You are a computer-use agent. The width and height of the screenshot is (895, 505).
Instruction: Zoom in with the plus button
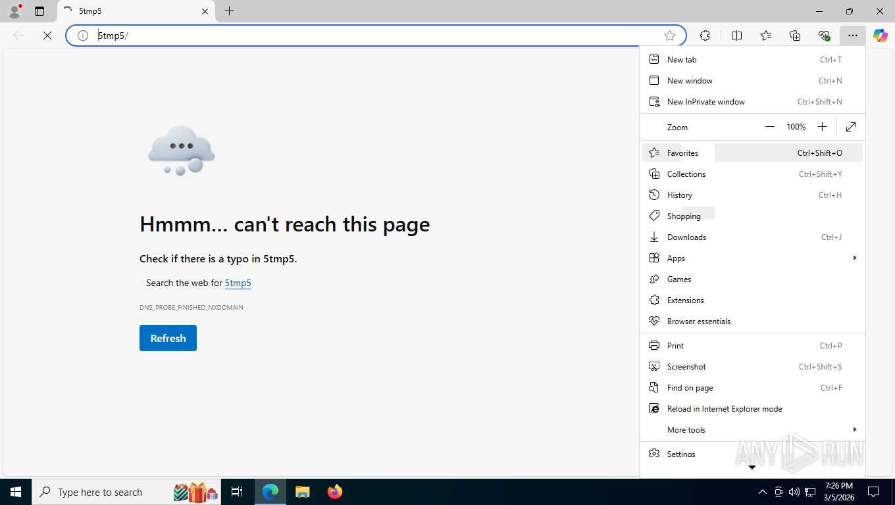point(822,127)
